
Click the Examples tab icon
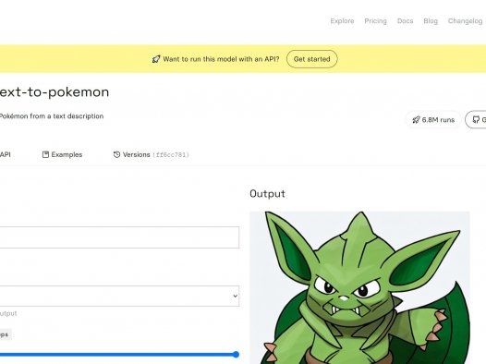coord(45,154)
